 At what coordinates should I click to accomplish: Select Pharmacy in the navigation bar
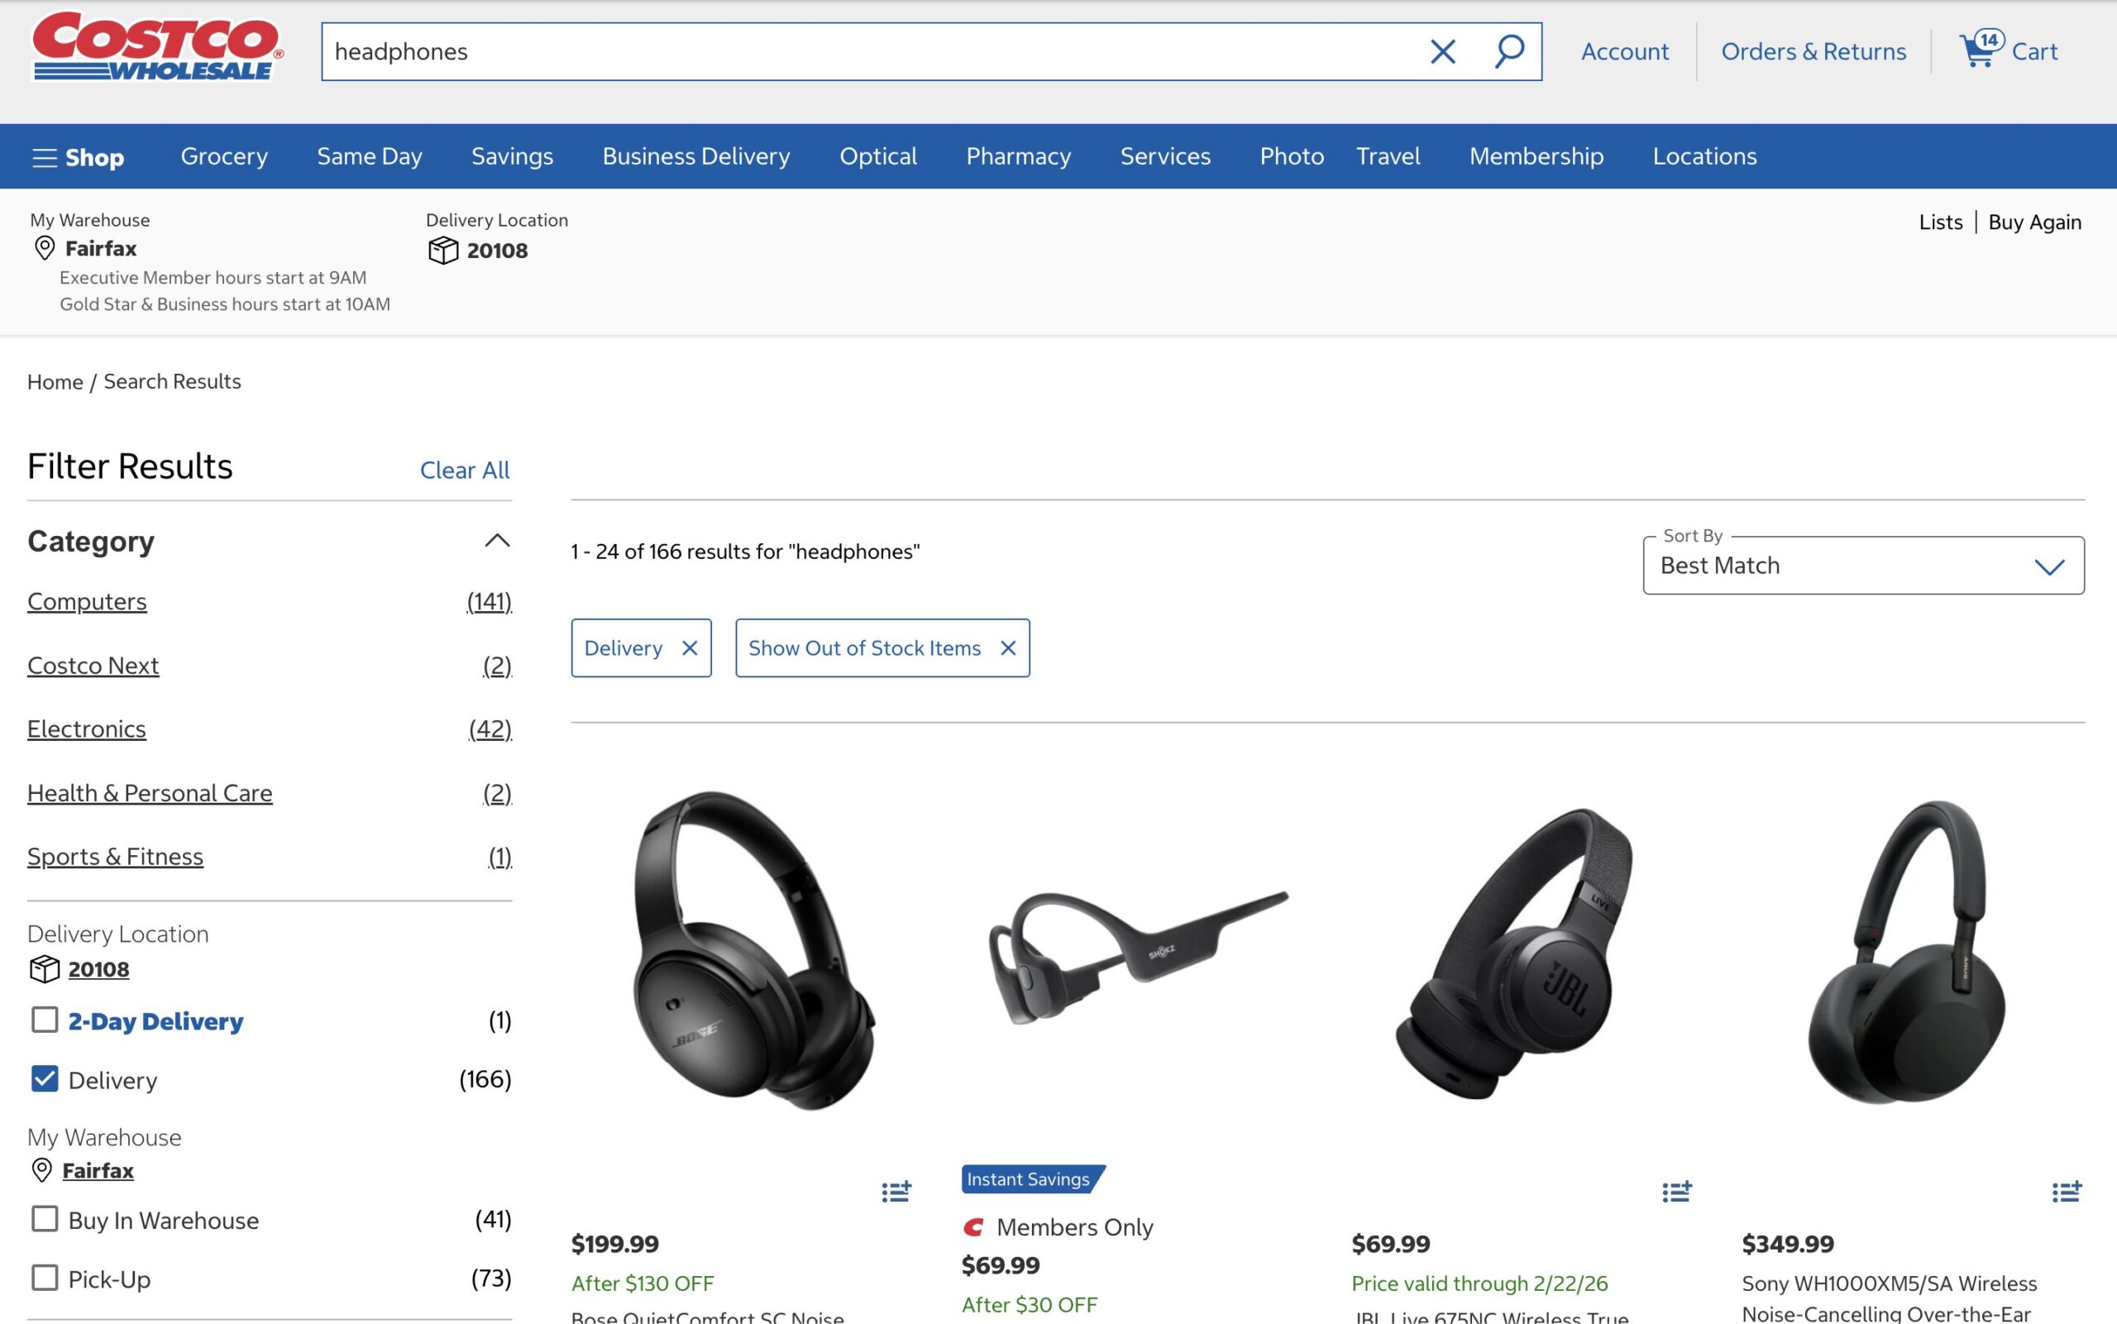click(1018, 155)
